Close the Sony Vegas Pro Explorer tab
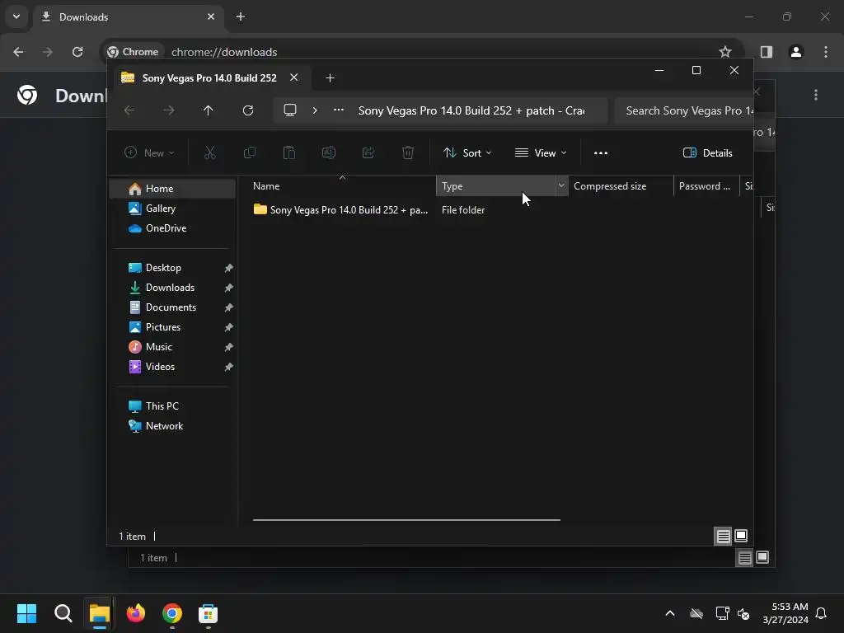Viewport: 844px width, 633px height. [294, 77]
